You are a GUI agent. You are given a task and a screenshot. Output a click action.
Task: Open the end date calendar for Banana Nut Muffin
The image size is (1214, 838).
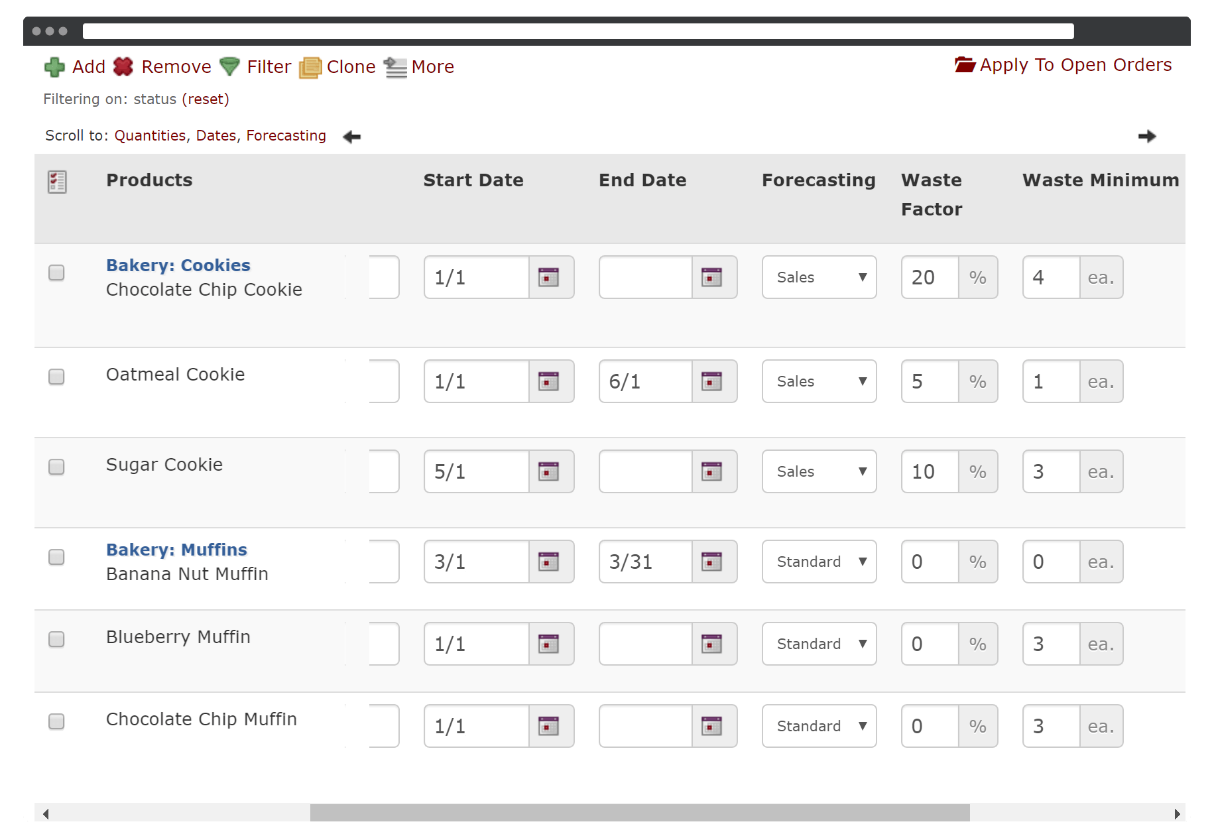click(x=712, y=562)
